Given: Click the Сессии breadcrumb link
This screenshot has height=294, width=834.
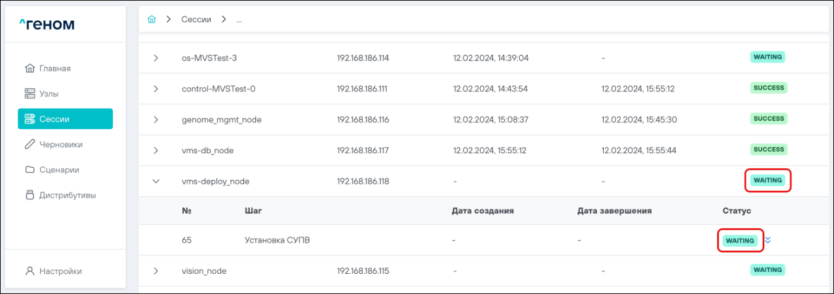Looking at the screenshot, I should 196,20.
